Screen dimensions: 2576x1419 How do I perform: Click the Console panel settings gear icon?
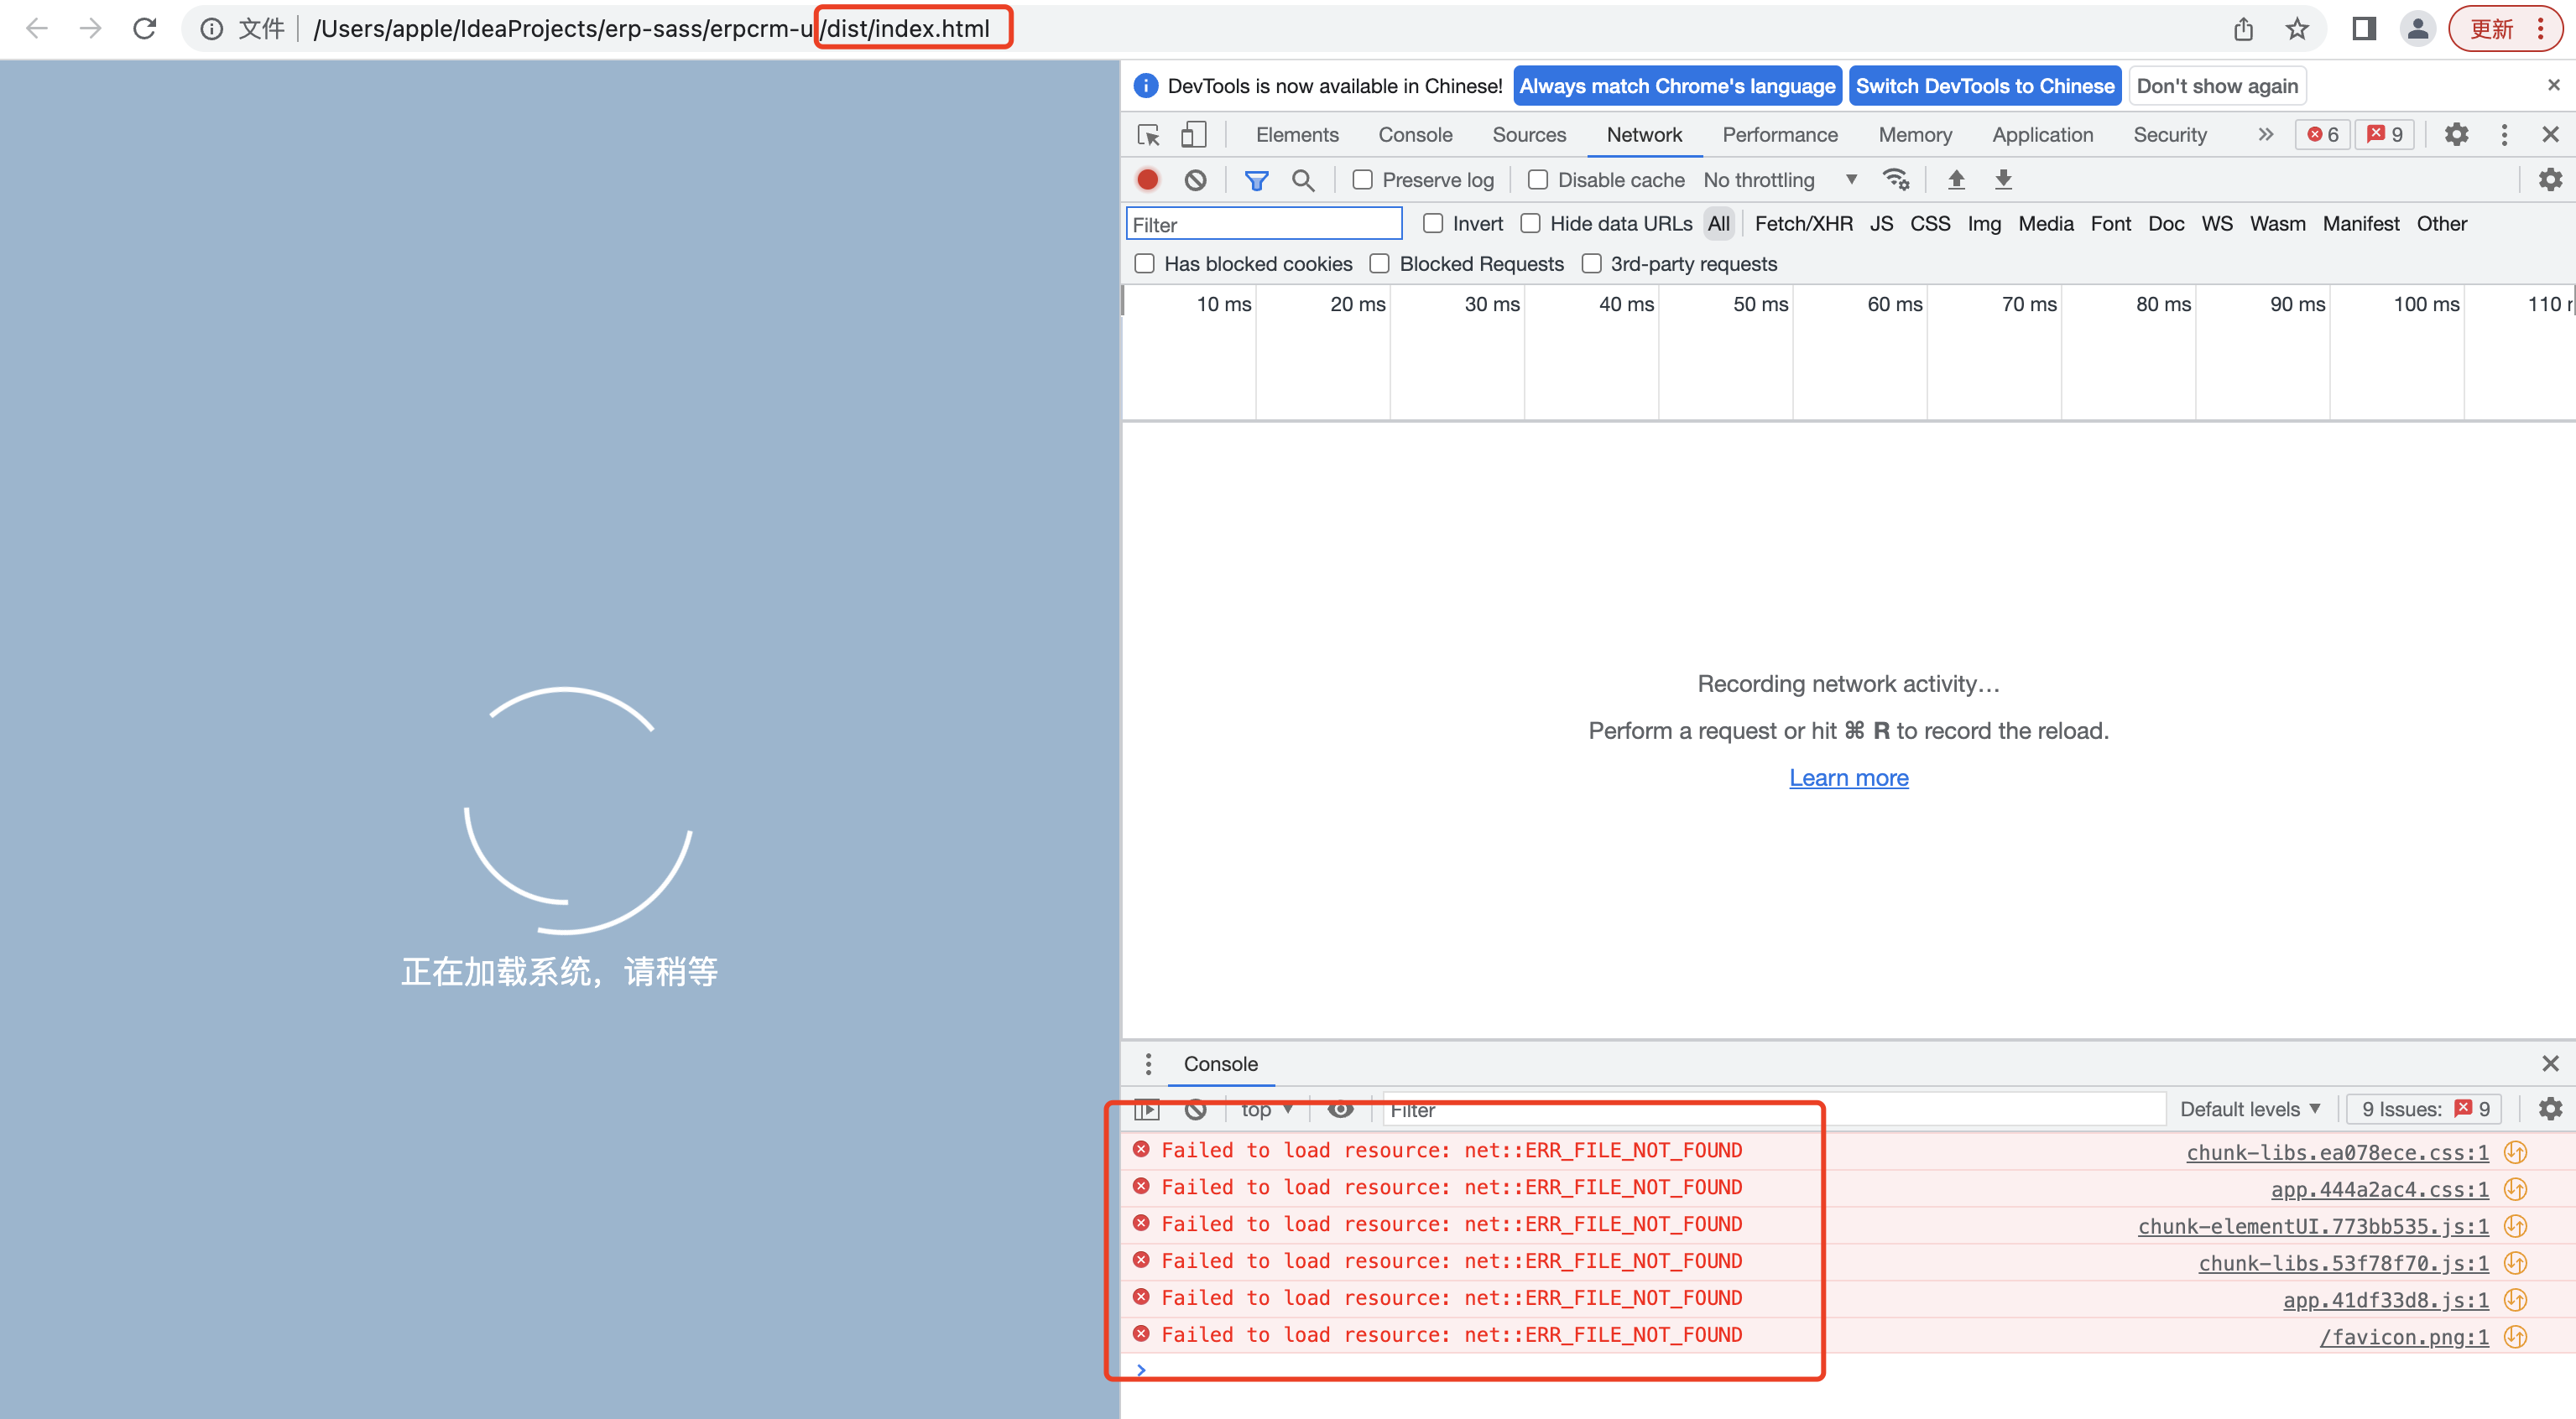pos(2552,1110)
